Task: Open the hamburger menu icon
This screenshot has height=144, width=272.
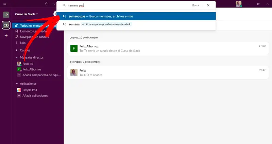Action: [4, 4]
